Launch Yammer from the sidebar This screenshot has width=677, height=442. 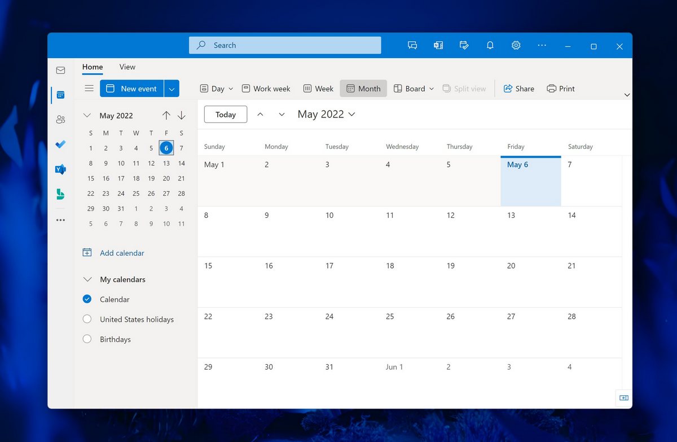tap(60, 169)
